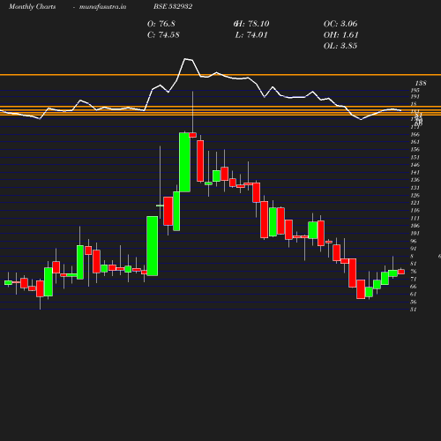Click the topmost orange horizontal line
Screen dimensions: 441x441
pos(220,75)
